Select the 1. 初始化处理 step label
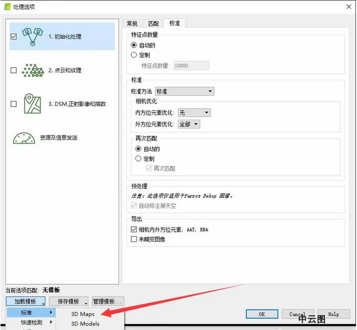This screenshot has width=357, height=330. click(65, 37)
